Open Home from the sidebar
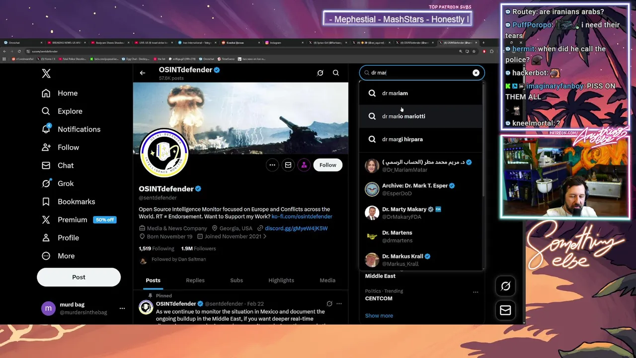Viewport: 636px width, 358px height. coord(60,93)
